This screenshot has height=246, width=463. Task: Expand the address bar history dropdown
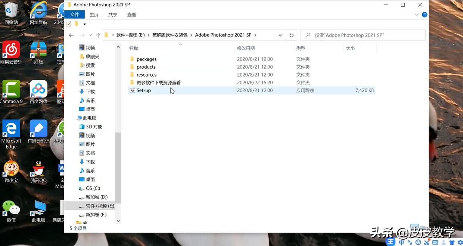pos(280,35)
